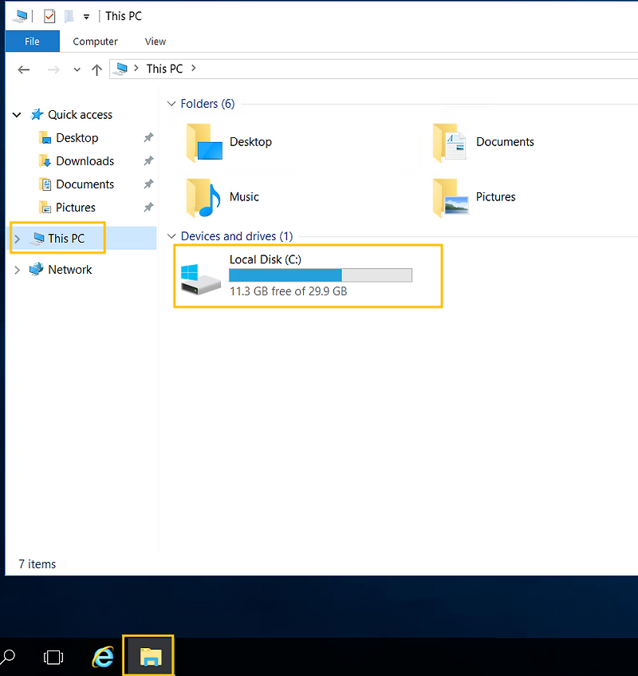Viewport: 638px width, 676px height.
Task: Open the Quick Access Toolbar customize dropdown
Action: 86,15
